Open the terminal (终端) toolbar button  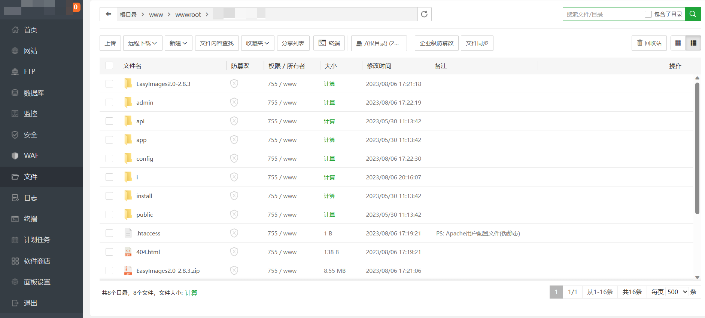[329, 43]
